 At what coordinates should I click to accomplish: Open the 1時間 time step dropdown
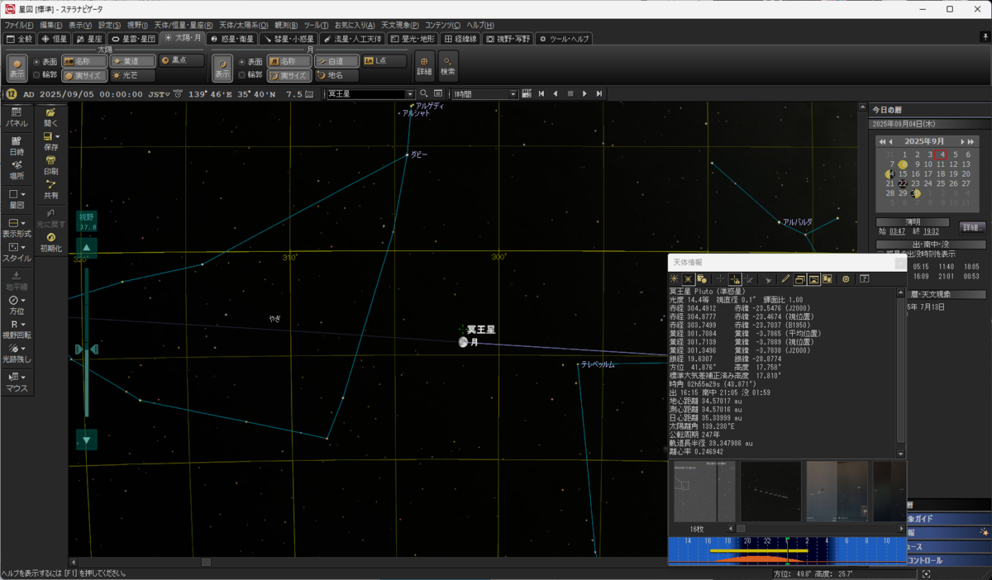(513, 94)
